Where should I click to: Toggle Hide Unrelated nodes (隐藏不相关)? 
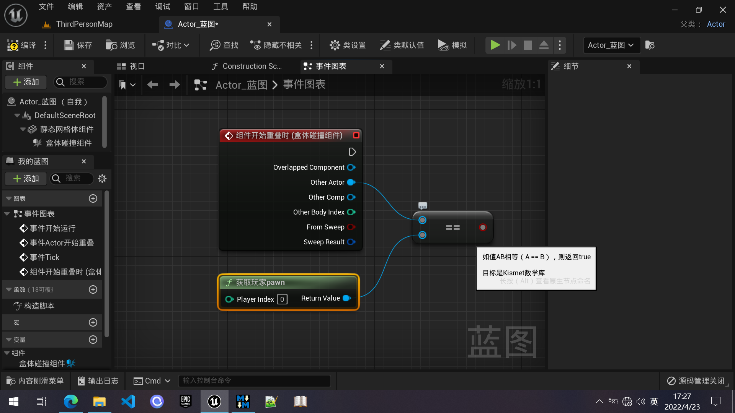click(277, 45)
